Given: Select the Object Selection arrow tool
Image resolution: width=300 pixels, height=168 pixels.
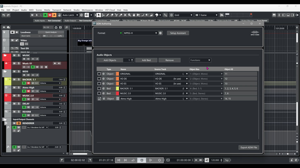Looking at the screenshot, I should (x=98, y=15).
